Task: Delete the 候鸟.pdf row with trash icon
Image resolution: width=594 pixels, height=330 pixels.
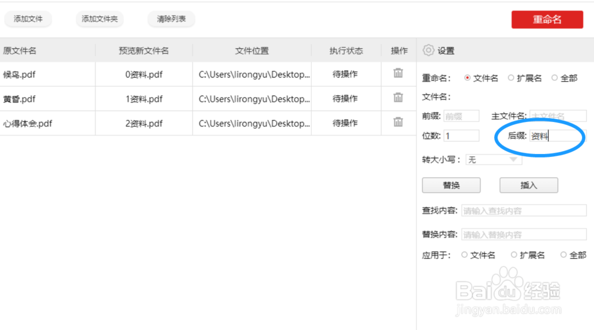Action: tap(398, 73)
